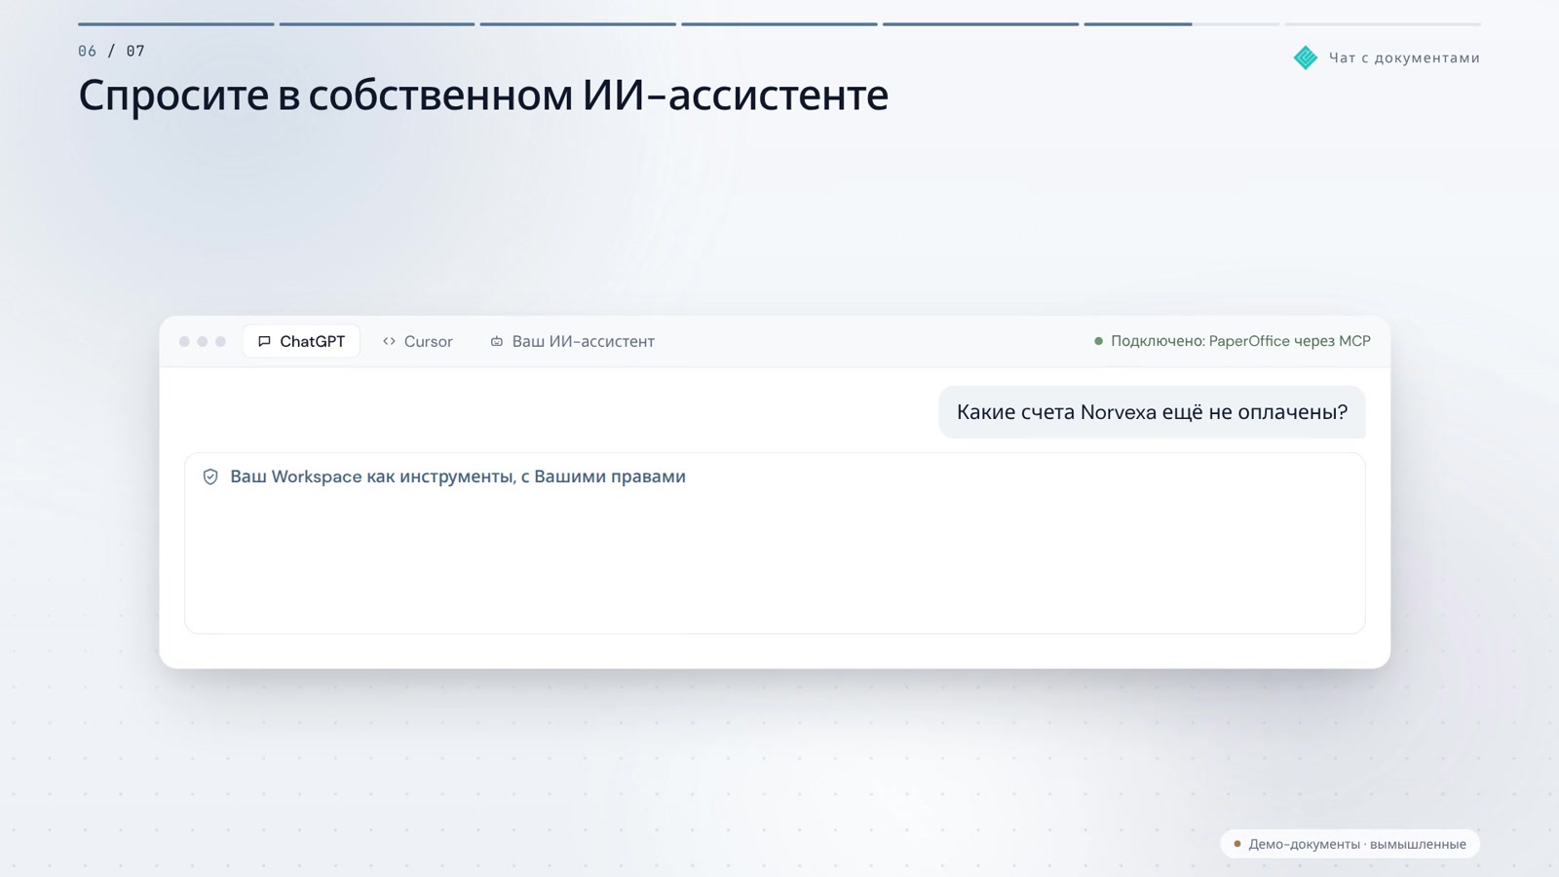Click the heading Спросите в собственном ИИ-ассистенте
1559x877 pixels.
click(x=483, y=95)
